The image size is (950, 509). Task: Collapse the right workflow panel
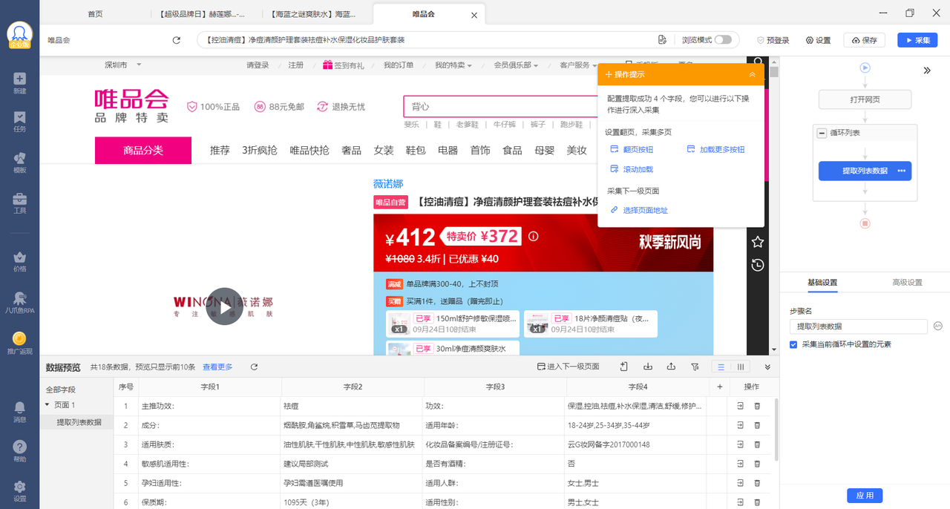click(x=927, y=70)
